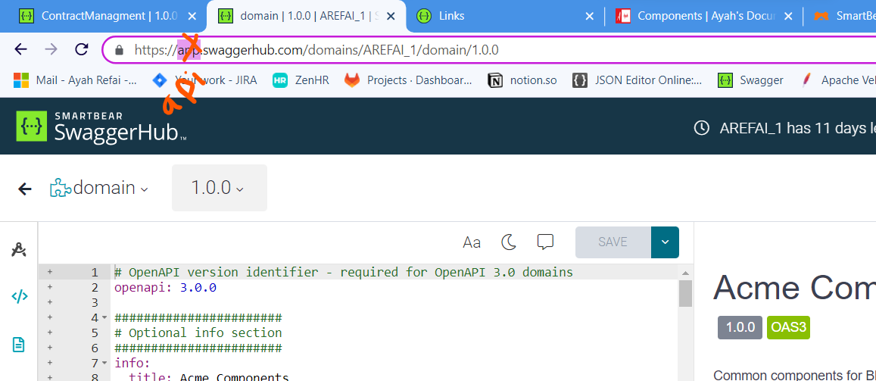Viewport: 876px width, 381px height.
Task: Open GitLab Projects Dashboard bookmark
Action: coord(408,80)
